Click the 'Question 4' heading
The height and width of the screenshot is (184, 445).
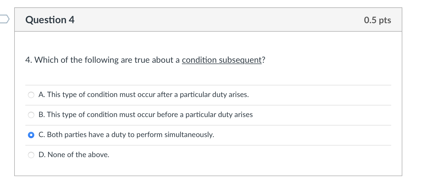point(50,20)
